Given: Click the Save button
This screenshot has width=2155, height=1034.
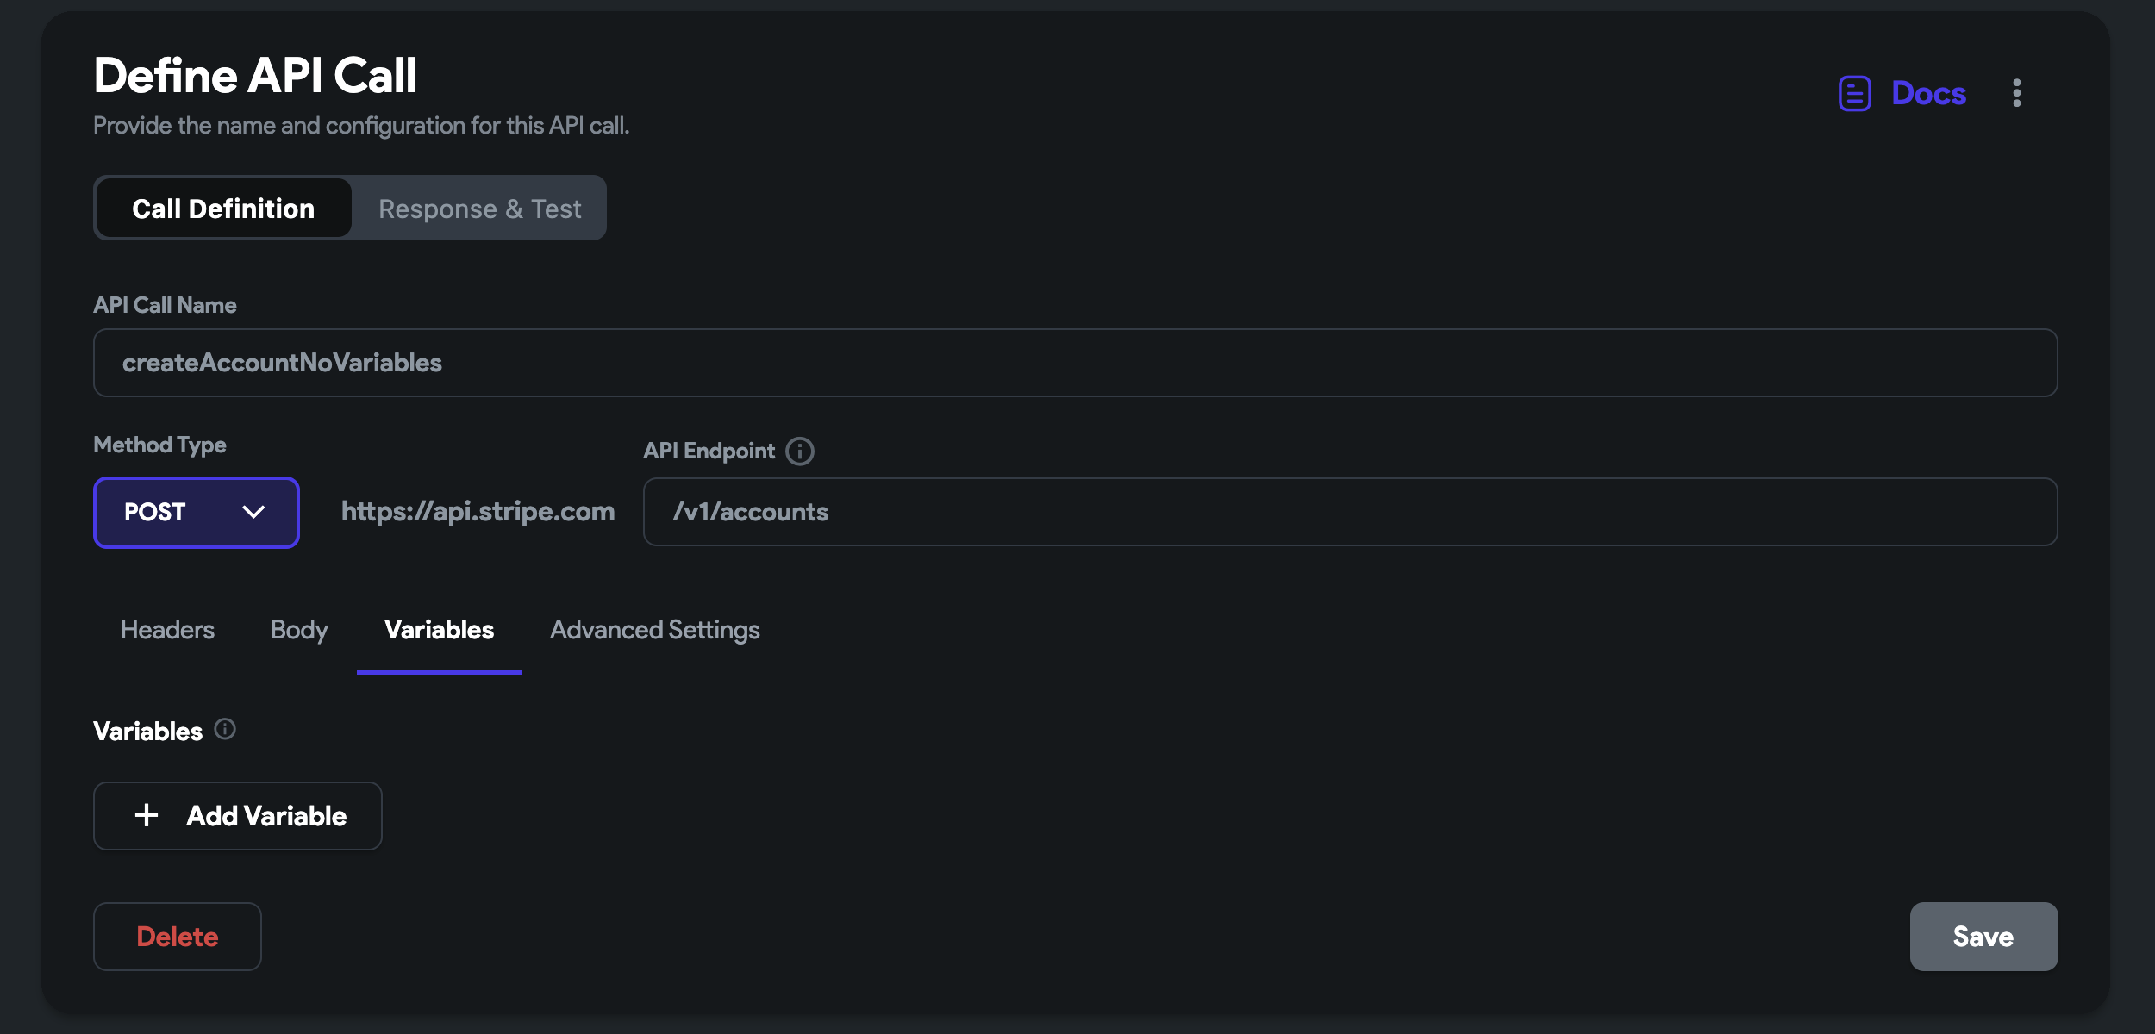Looking at the screenshot, I should pyautogui.click(x=1983, y=936).
